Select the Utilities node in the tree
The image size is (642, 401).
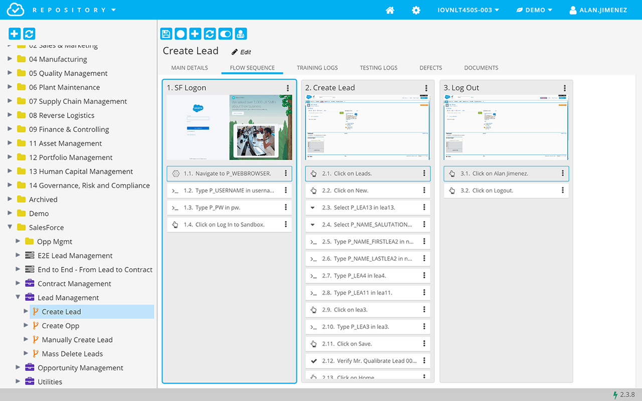50,382
